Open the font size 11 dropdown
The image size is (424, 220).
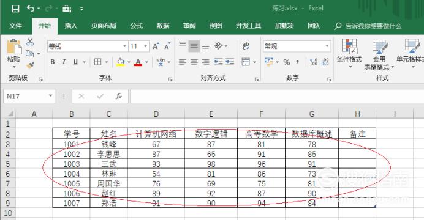[146, 46]
